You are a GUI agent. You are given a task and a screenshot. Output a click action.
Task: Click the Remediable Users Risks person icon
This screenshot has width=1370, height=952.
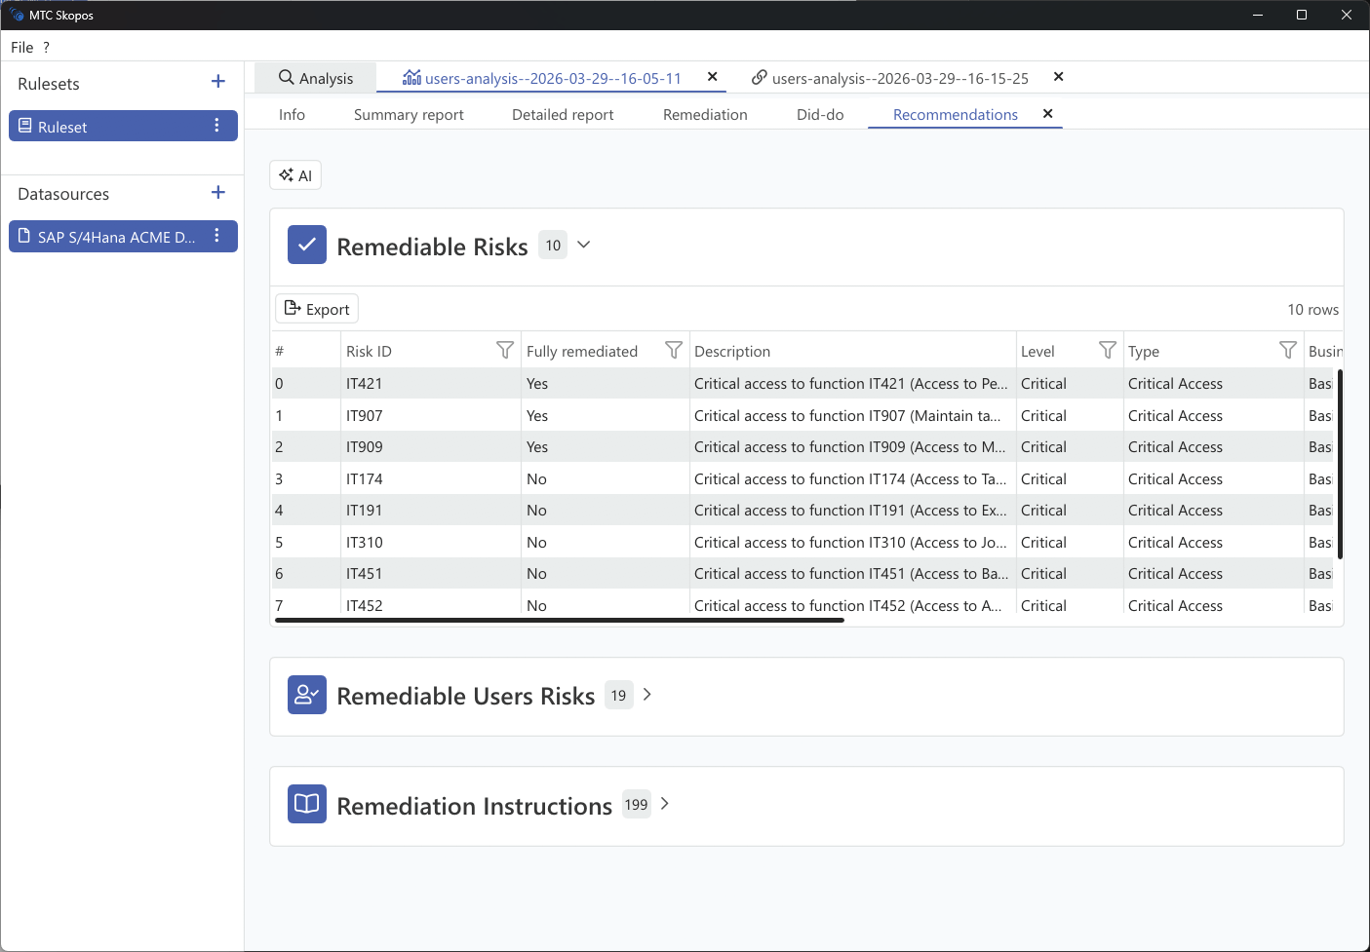point(306,695)
